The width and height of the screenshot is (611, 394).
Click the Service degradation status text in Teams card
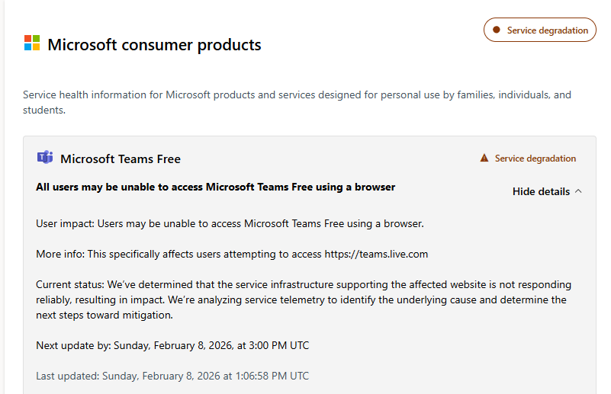point(535,159)
